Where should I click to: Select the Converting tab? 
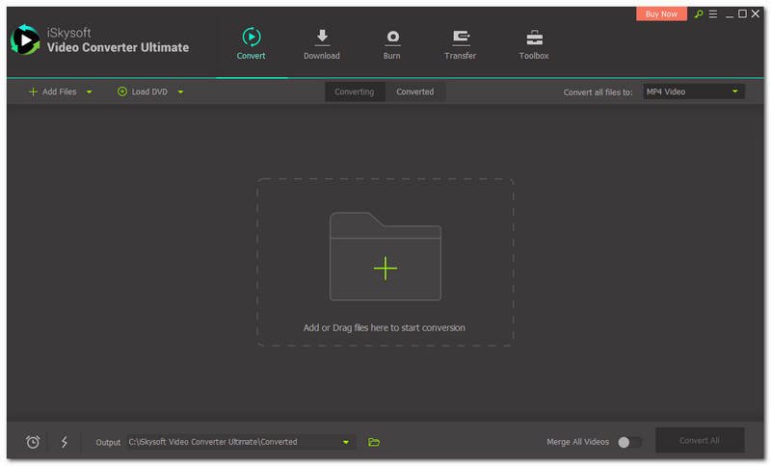point(354,91)
